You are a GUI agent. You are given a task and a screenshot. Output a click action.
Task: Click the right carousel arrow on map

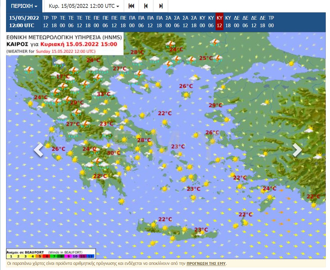[297, 150]
